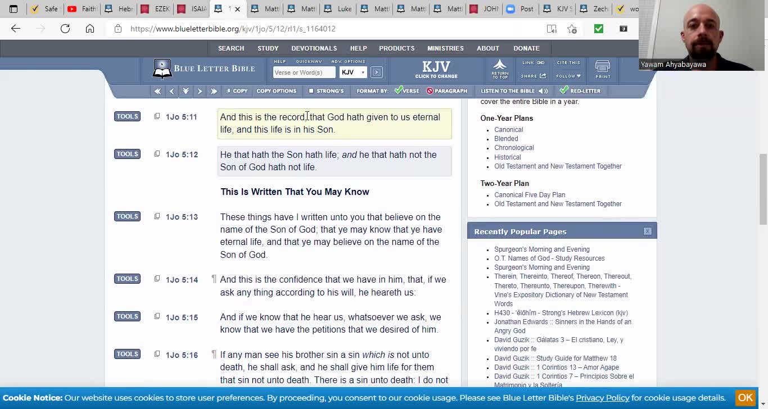This screenshot has height=409, width=768.
Task: Click the Blue Letter Bible logo
Action: [x=204, y=69]
